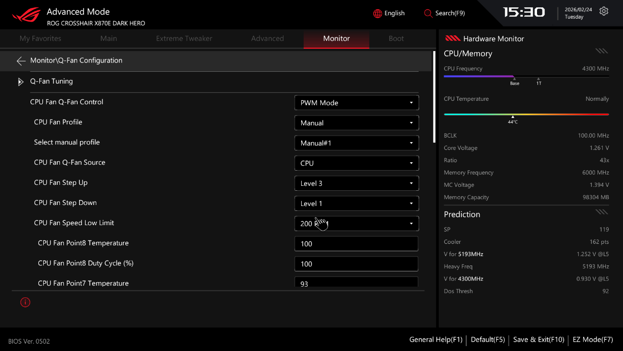Open the CPU Fan Q-Fan Control dropdown

[356, 103]
